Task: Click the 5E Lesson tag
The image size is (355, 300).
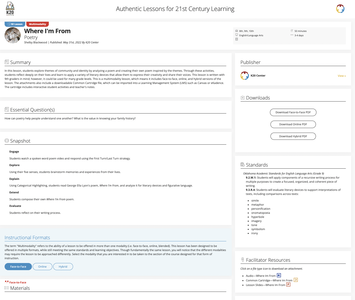Action: [15, 24]
